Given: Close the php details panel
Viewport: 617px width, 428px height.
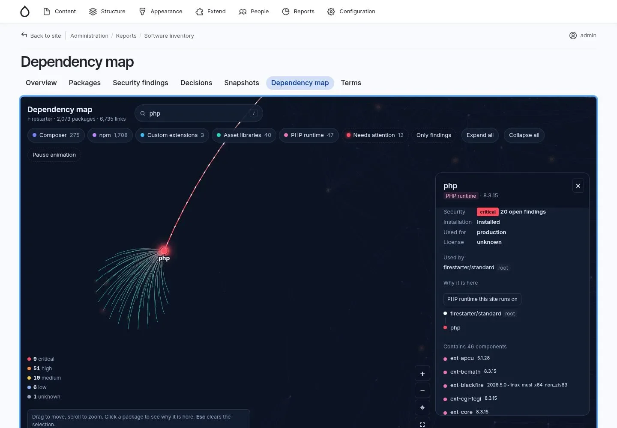Looking at the screenshot, I should 578,186.
